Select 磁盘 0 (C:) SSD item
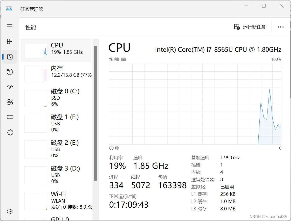 click(x=56, y=98)
